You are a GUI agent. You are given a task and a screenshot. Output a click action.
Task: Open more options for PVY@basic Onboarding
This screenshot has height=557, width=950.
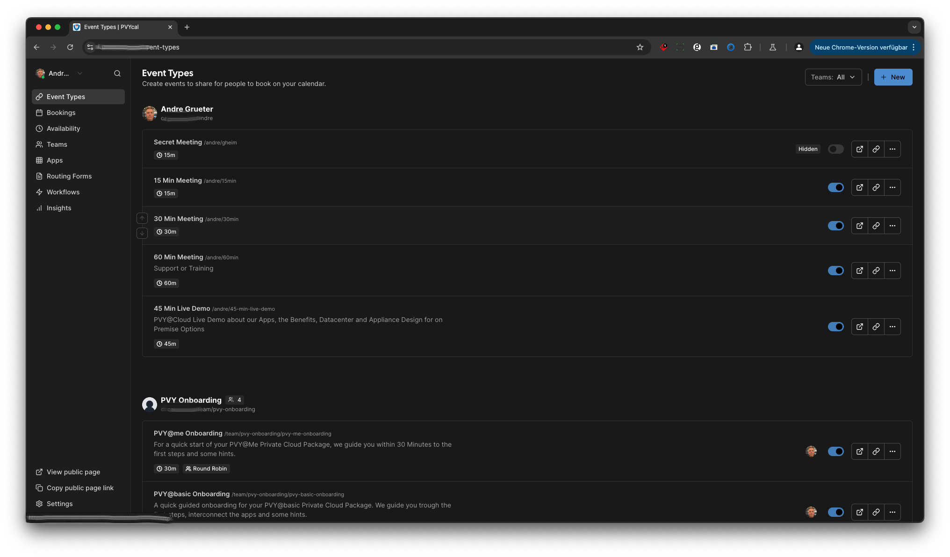click(892, 512)
